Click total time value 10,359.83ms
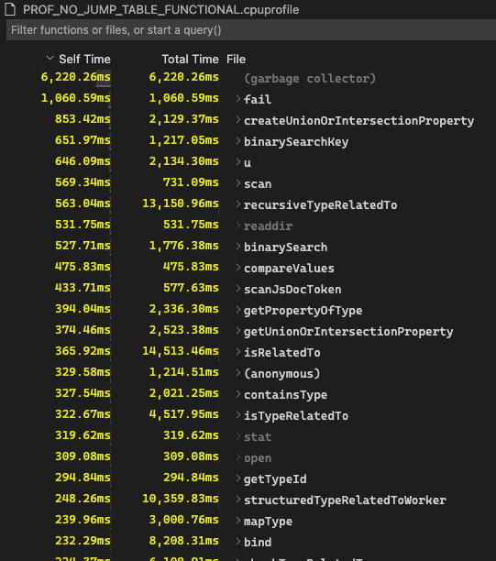 [x=181, y=499]
